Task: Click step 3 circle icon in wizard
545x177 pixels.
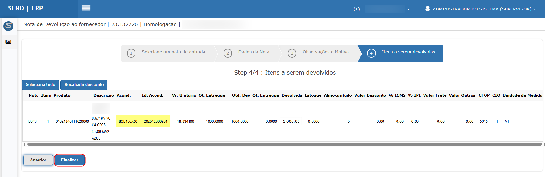Action: point(292,53)
